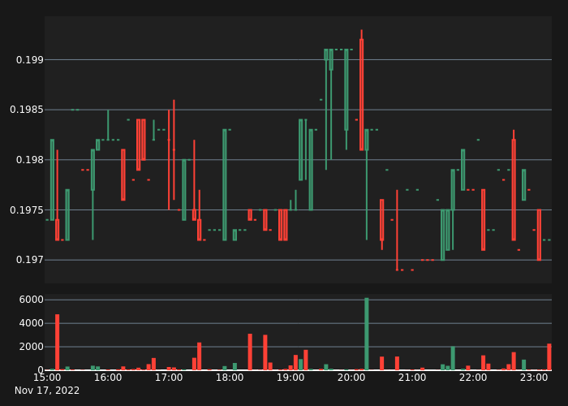Image resolution: width=568 pixels, height=406 pixels.
Task: Click the 0.197 price axis label
Action: pos(30,260)
